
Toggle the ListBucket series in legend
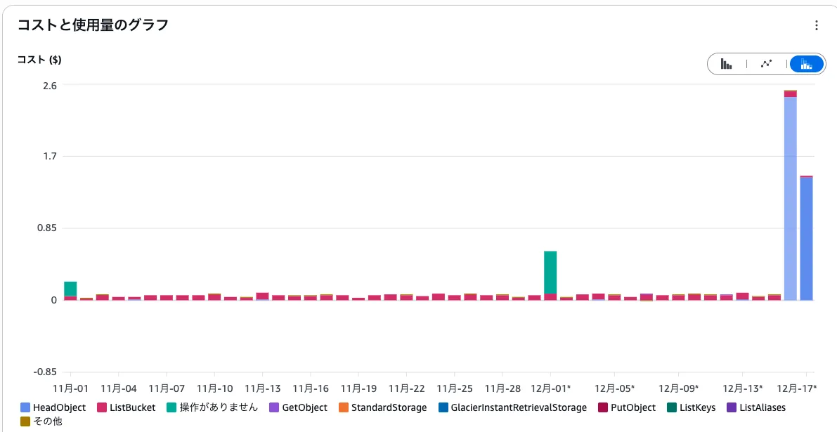pyautogui.click(x=132, y=407)
